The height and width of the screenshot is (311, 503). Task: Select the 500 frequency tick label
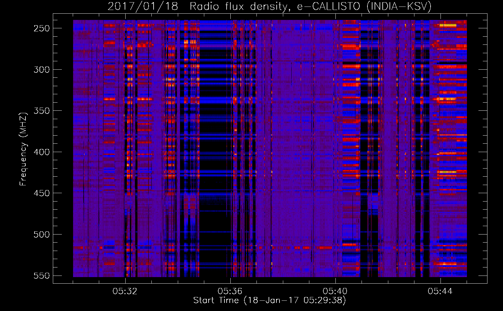pos(42,234)
